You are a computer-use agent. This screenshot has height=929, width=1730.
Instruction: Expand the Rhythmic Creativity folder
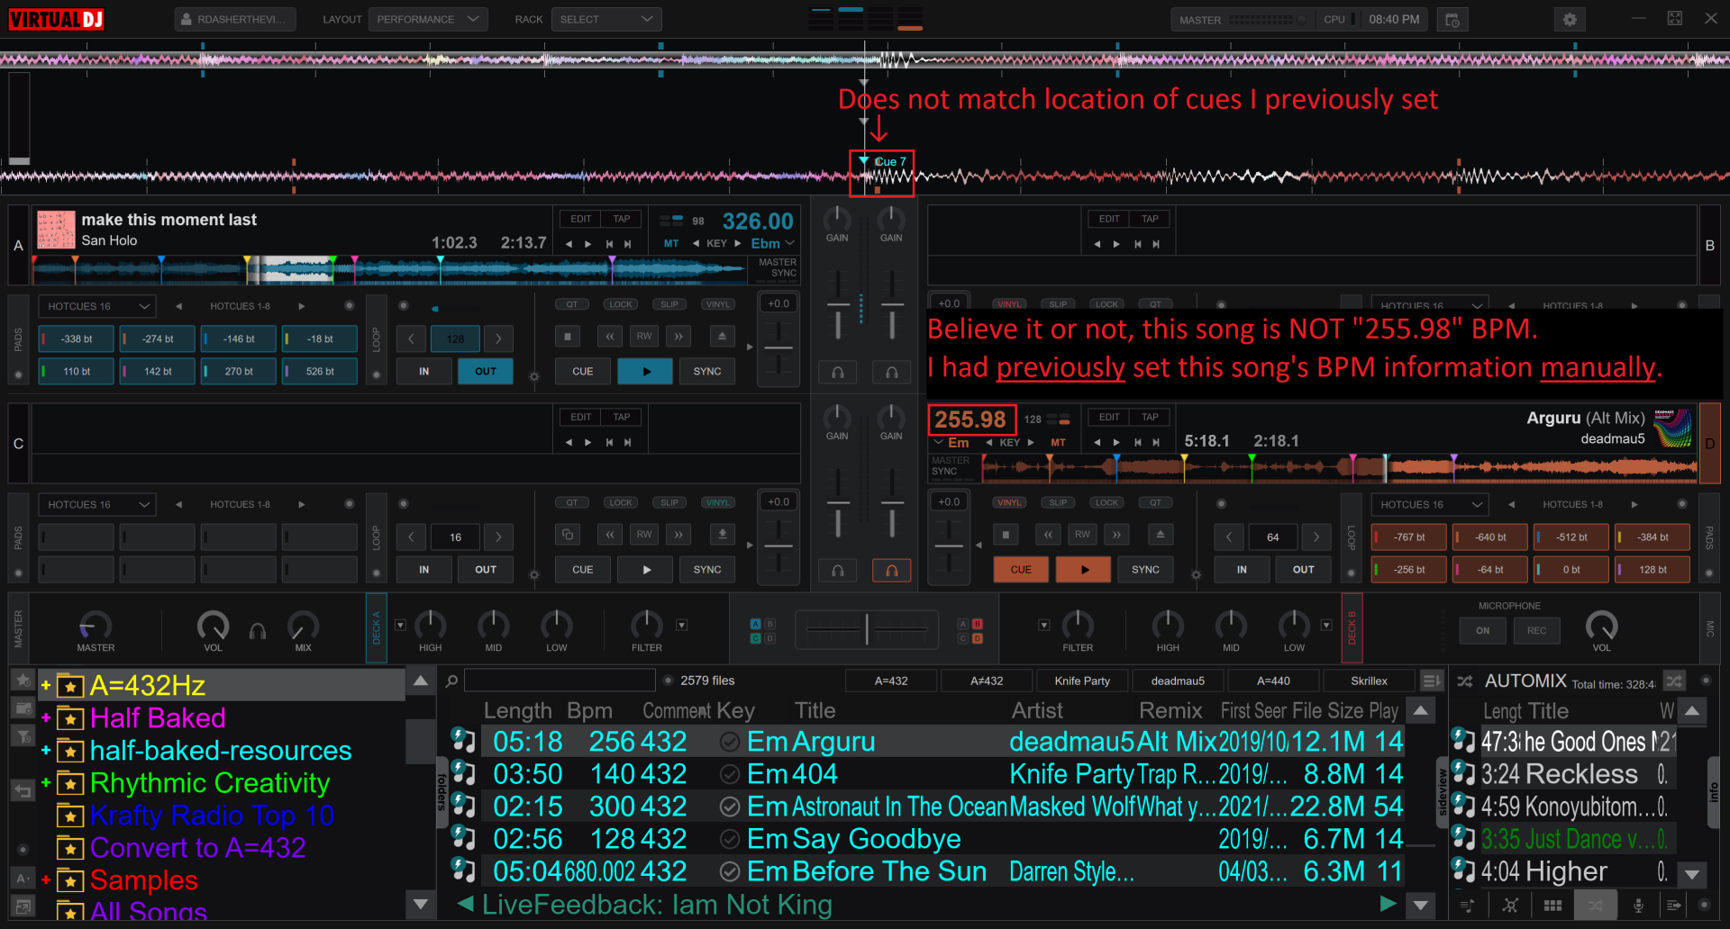45,783
